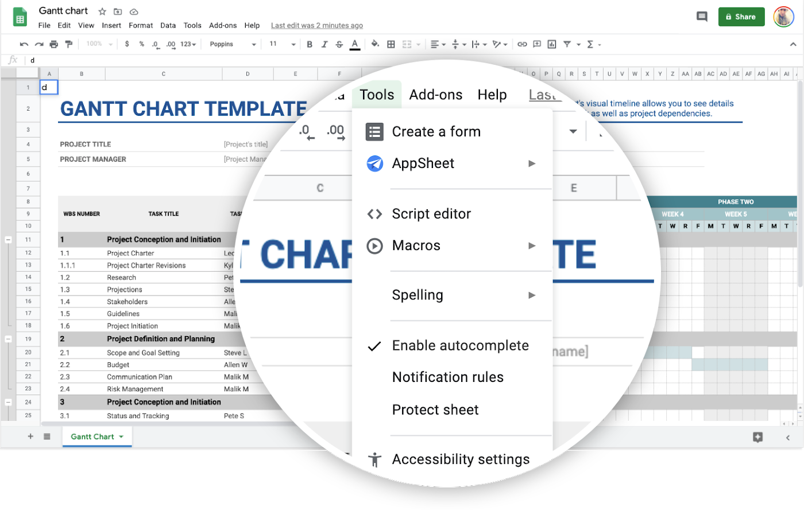The height and width of the screenshot is (511, 804).
Task: Open the font size 11 dropdown
Action: [x=283, y=44]
